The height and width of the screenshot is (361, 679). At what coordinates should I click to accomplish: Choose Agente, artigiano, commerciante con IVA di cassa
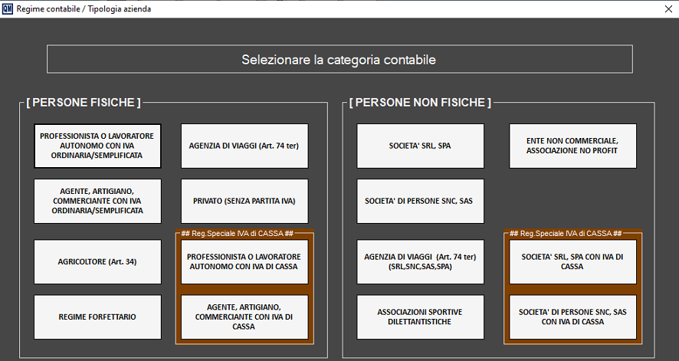click(x=244, y=317)
